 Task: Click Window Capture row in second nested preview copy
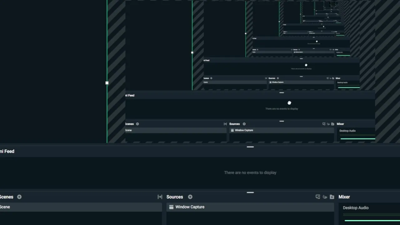(x=301, y=82)
